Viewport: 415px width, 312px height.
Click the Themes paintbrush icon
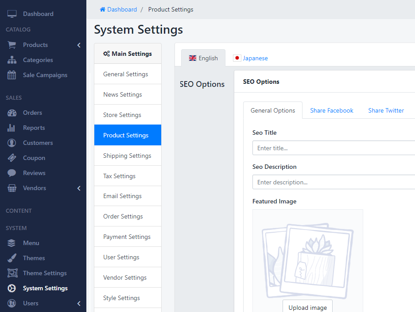point(12,258)
